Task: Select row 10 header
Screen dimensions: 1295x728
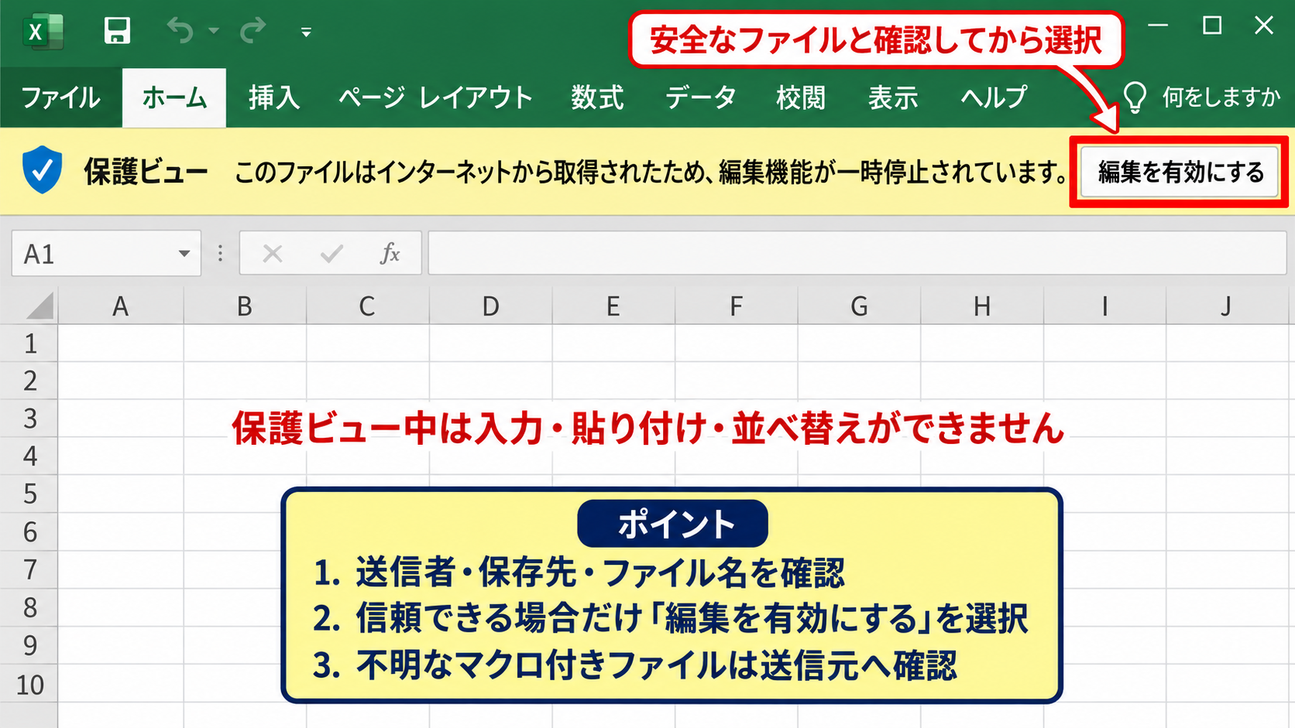Action: click(29, 684)
